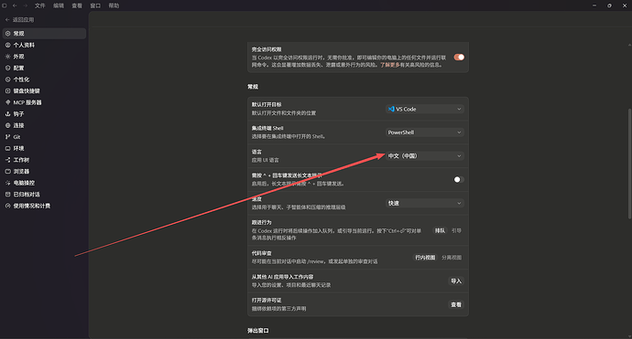
Task: Open the 浏览器 browser section
Action: 44,171
